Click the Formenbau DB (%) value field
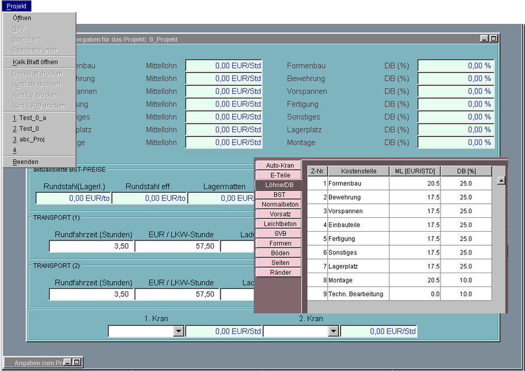525x371 pixels. (456, 66)
